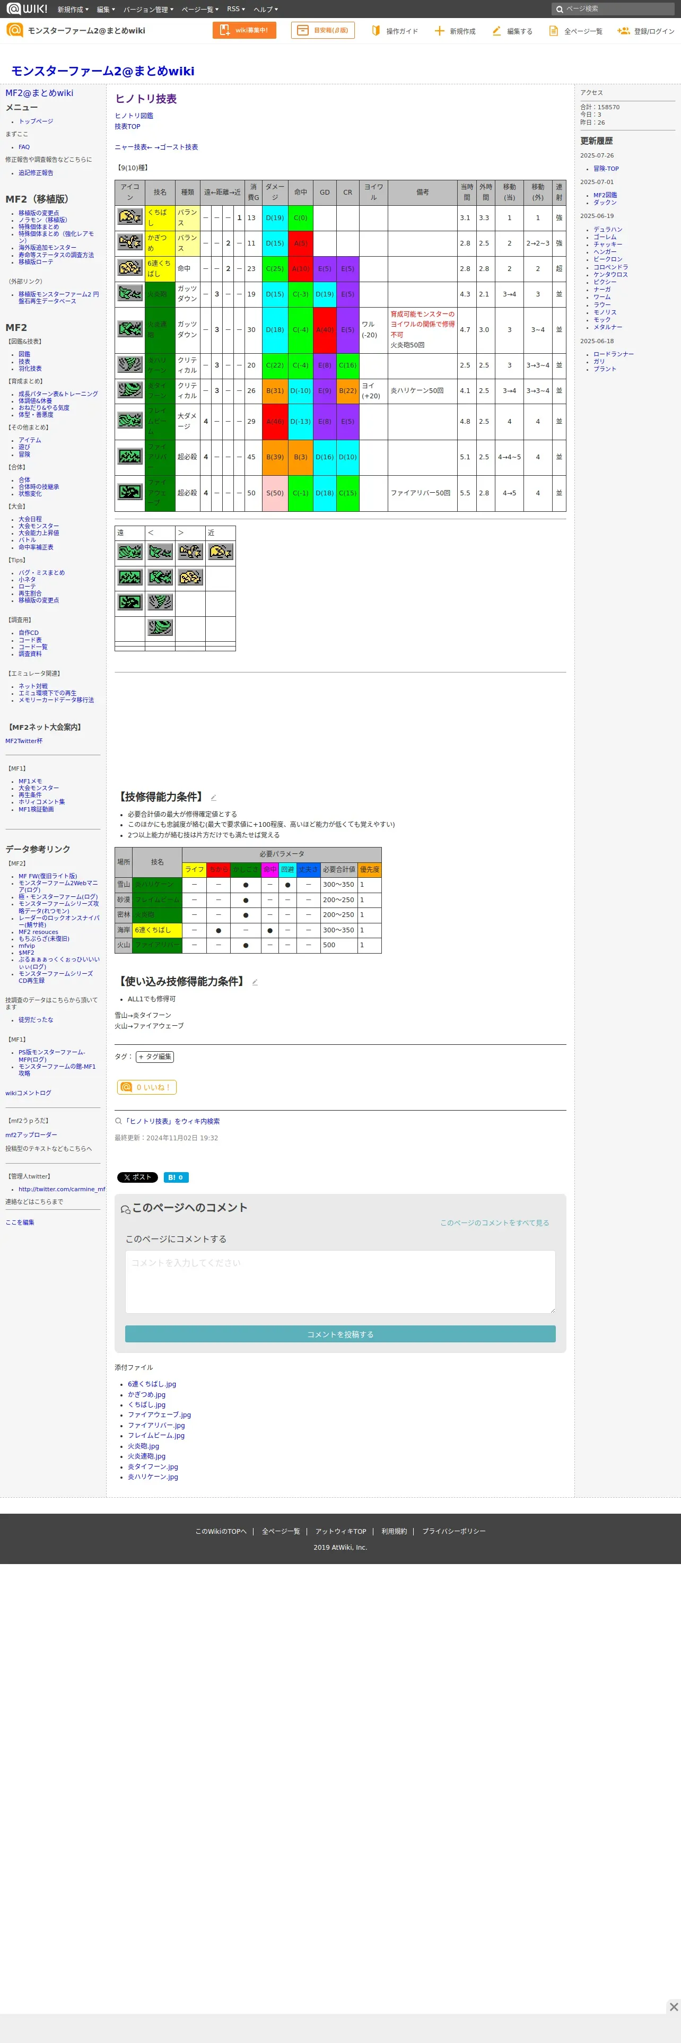The height and width of the screenshot is (2043, 681).
Task: Click the @WIKI logo in the black bar
Action: click(x=27, y=8)
